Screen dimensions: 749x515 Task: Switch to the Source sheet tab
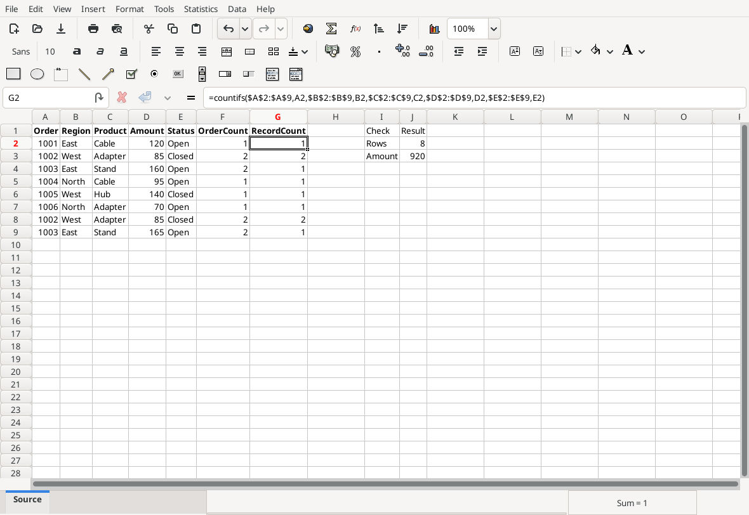click(27, 499)
